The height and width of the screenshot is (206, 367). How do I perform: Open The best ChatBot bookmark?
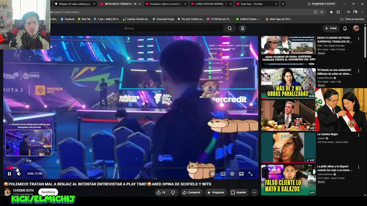190,19
